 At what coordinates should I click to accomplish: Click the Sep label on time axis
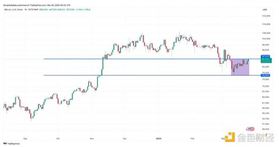[x=25, y=139]
